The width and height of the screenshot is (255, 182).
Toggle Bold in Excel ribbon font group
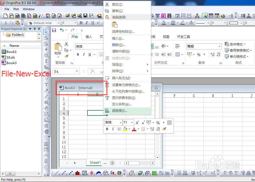point(78,55)
